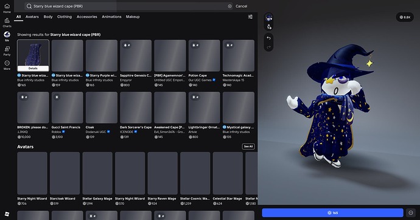Click the Roblox logo icon at bottom left
This screenshot has width=420, height=220.
click(7, 214)
